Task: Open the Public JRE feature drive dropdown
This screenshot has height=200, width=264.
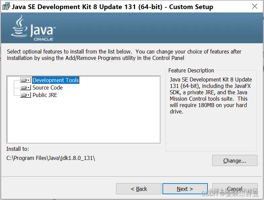Action: pos(26,95)
